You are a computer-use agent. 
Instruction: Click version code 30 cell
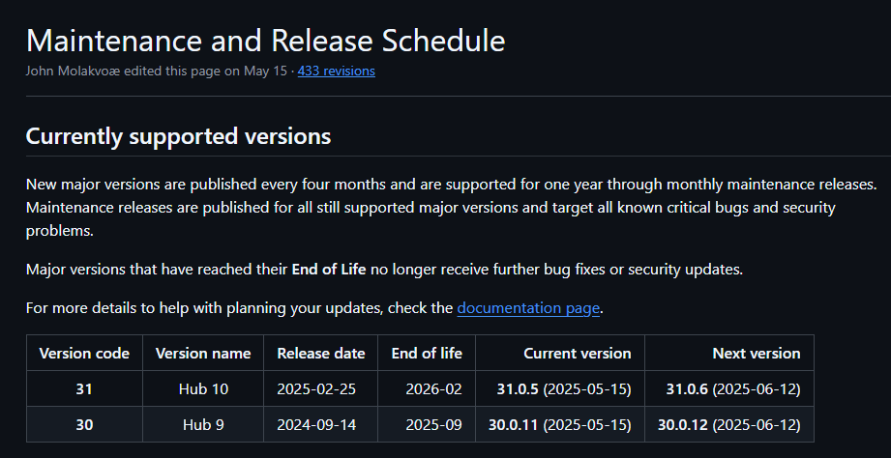[84, 424]
